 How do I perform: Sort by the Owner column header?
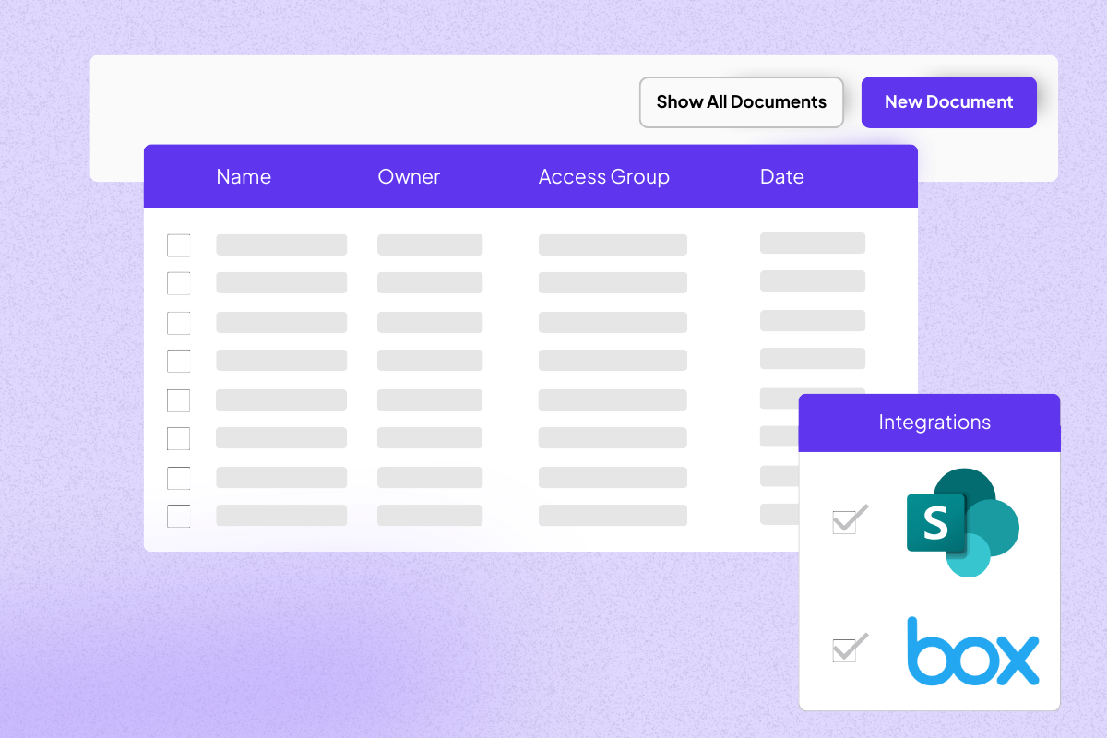coord(409,177)
